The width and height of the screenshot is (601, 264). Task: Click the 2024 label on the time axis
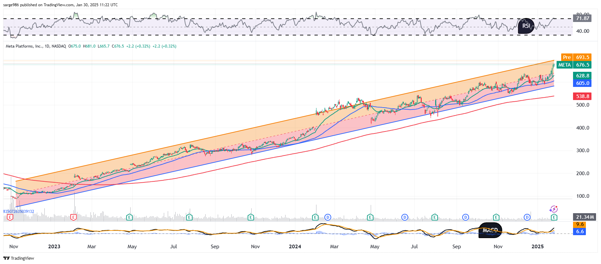(x=295, y=247)
